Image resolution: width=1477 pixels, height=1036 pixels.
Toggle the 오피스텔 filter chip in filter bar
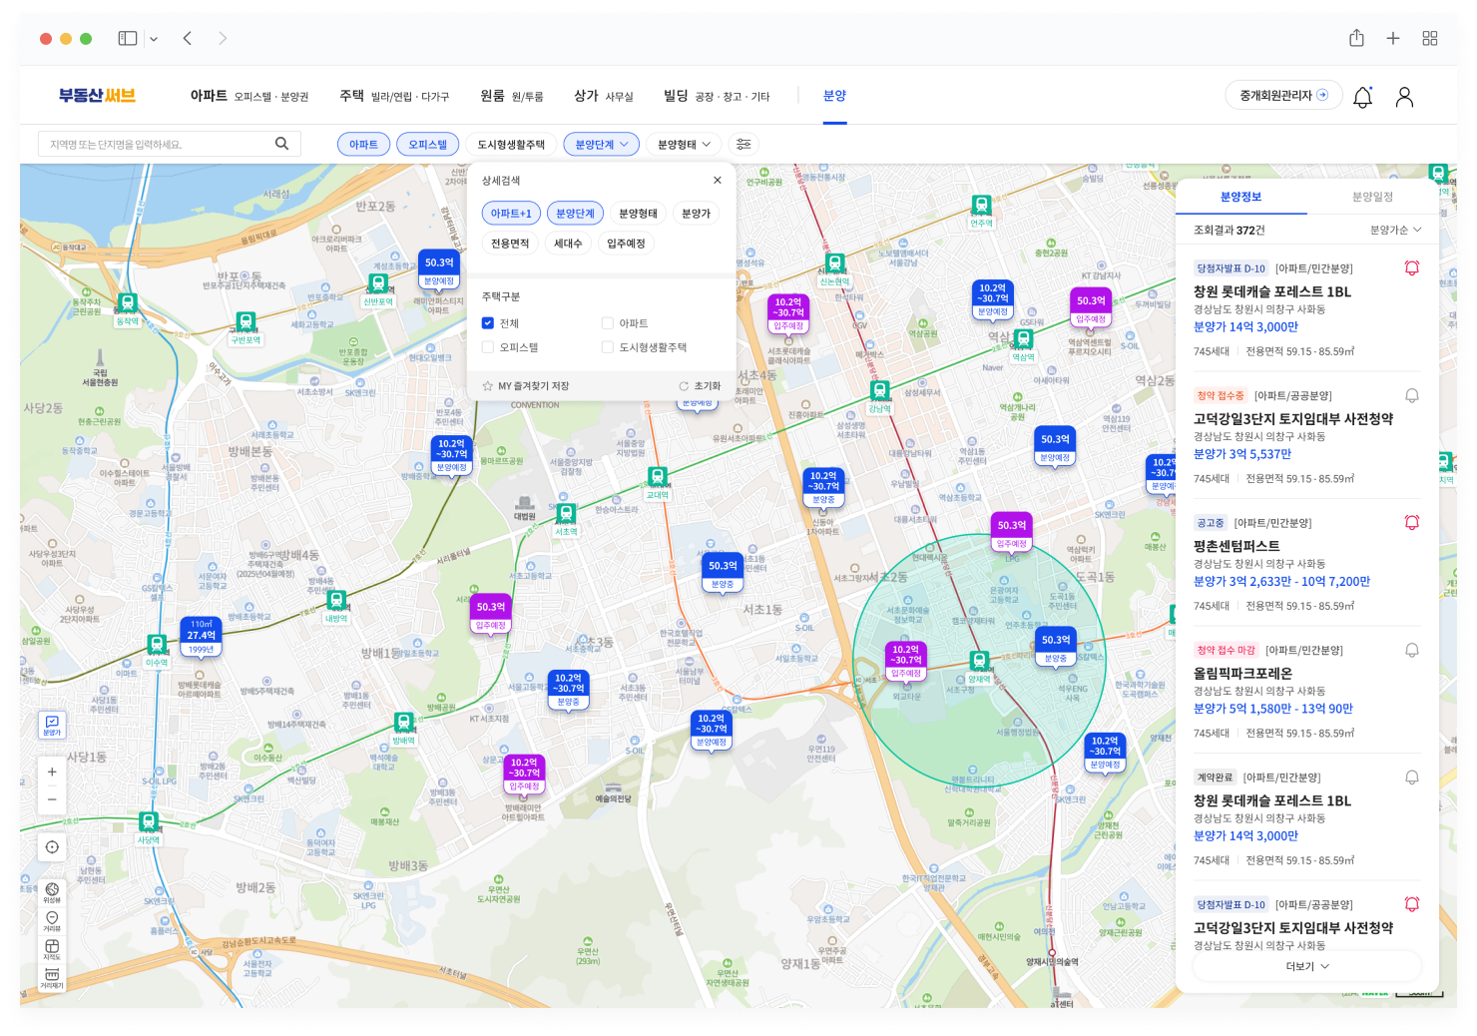(x=428, y=144)
